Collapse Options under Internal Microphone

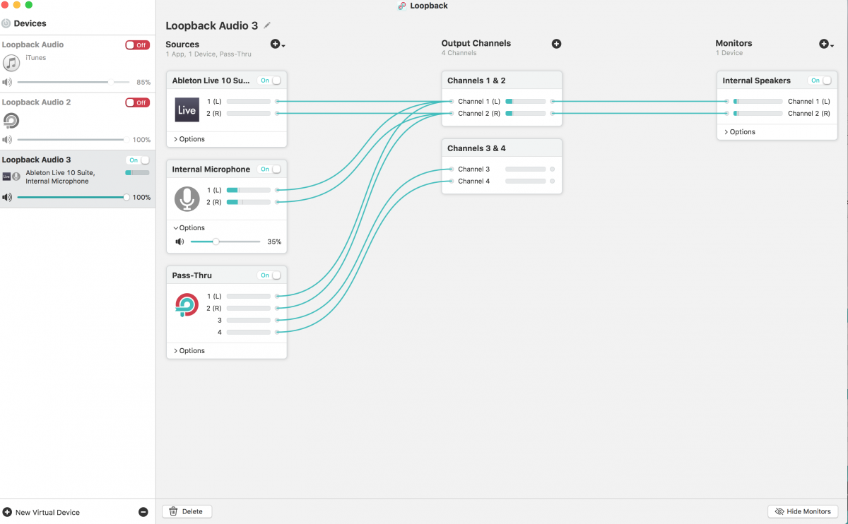[189, 228]
